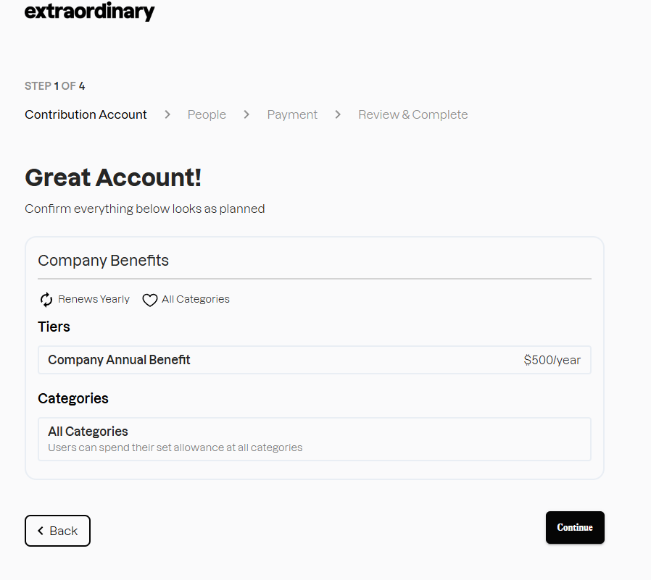This screenshot has width=651, height=580.
Task: Click the Renews Yearly refresh icon
Action: tap(46, 300)
